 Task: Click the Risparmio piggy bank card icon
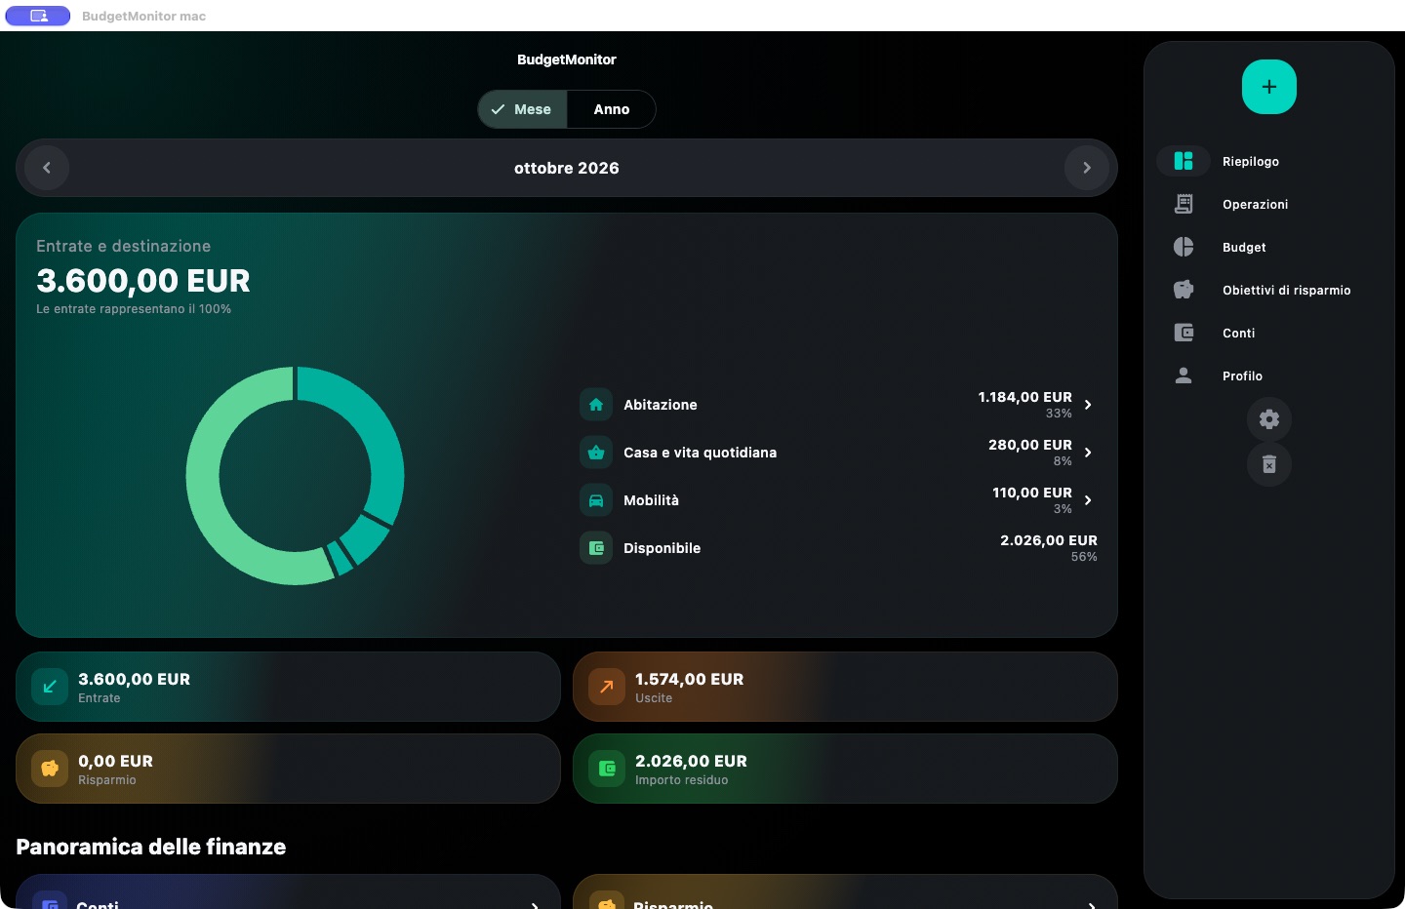(x=50, y=769)
